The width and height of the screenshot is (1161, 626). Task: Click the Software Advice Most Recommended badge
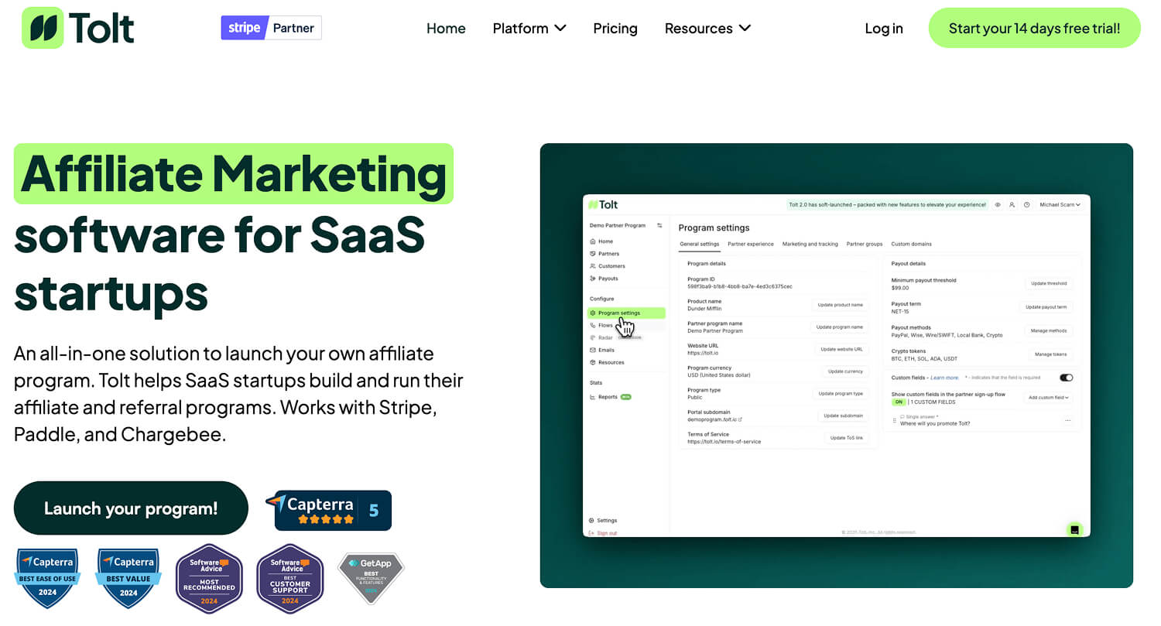pos(209,579)
